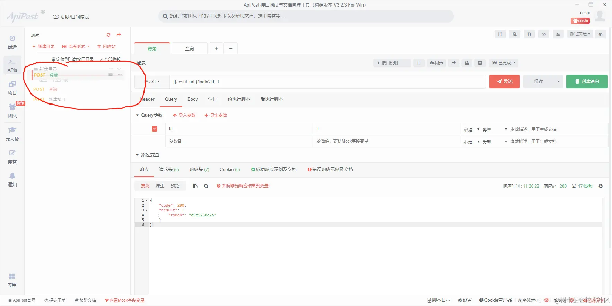Open the 后执行脚本 tab
This screenshot has height=306, width=612.
[272, 99]
